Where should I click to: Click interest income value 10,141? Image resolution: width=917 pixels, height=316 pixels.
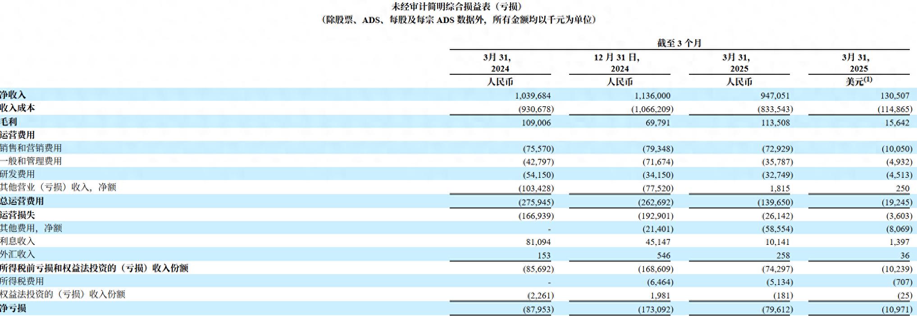777,242
